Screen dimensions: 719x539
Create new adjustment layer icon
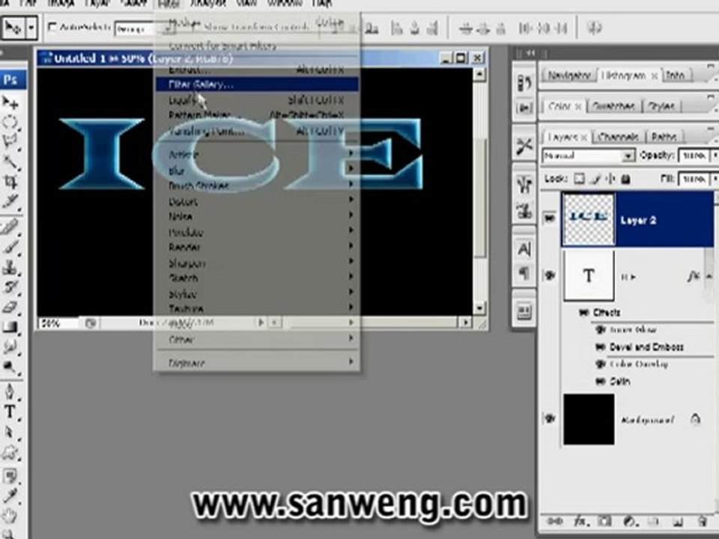coord(629,522)
